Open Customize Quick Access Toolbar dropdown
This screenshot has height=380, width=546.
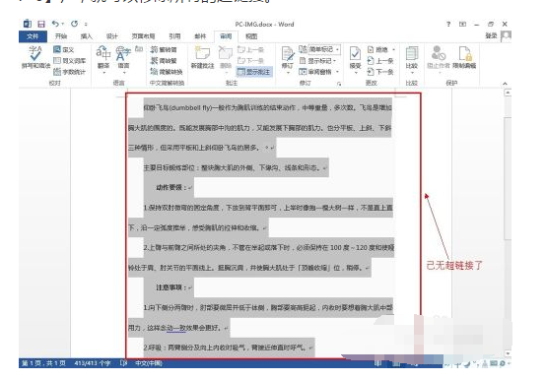(86, 24)
